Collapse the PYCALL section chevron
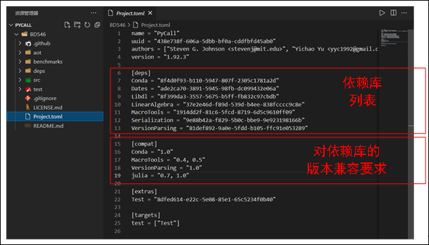The height and width of the screenshot is (245, 429). click(x=11, y=25)
